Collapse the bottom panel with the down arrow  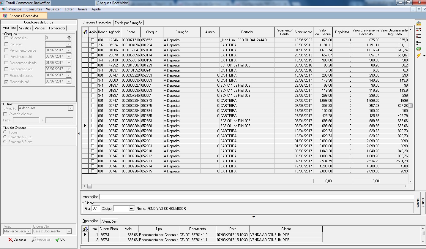[254, 217]
